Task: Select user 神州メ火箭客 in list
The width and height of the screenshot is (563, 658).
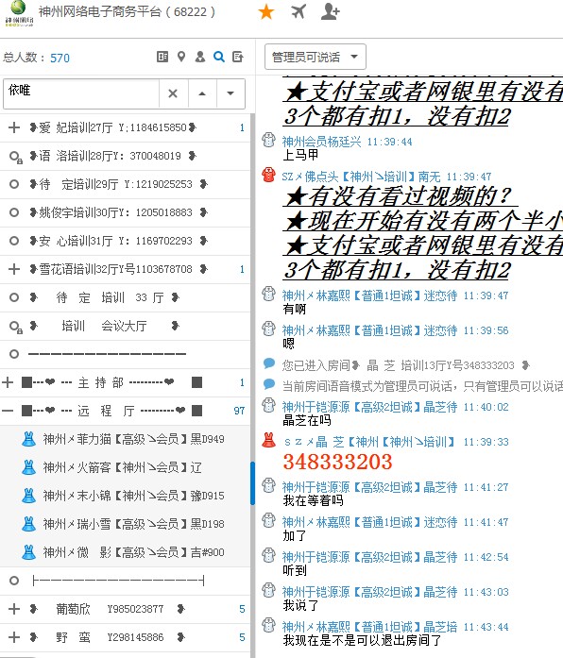Action: click(125, 467)
